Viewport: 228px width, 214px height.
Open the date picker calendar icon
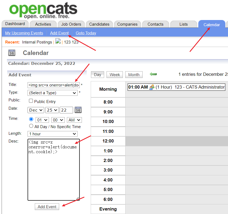click(78, 110)
